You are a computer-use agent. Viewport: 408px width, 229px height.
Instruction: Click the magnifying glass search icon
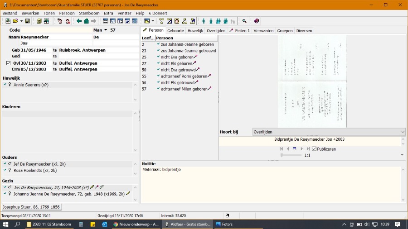244,21
